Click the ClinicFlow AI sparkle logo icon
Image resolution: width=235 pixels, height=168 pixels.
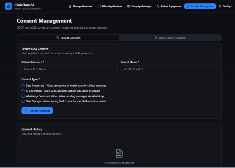[8, 6]
